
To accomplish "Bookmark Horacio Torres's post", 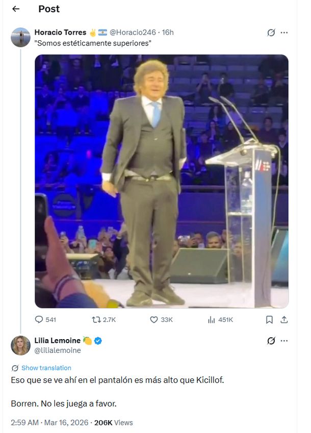I will (x=269, y=320).
